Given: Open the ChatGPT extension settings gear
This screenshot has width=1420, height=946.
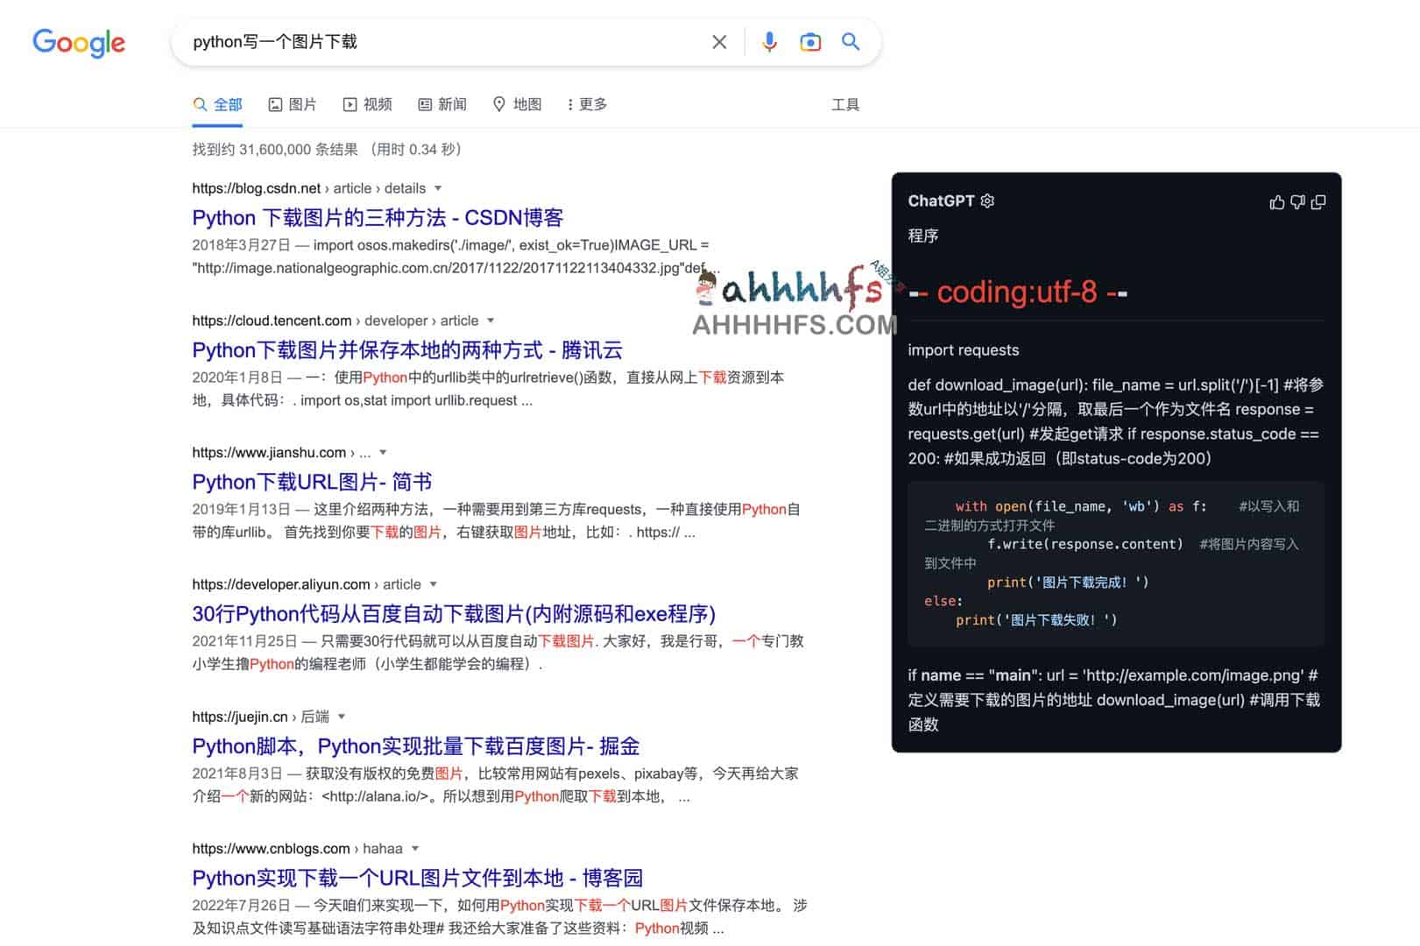Looking at the screenshot, I should click(987, 201).
